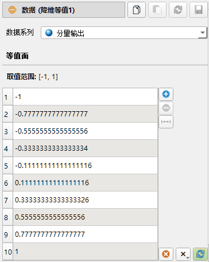
Task: Add a row with the blue plus icon
Action: click(x=166, y=94)
